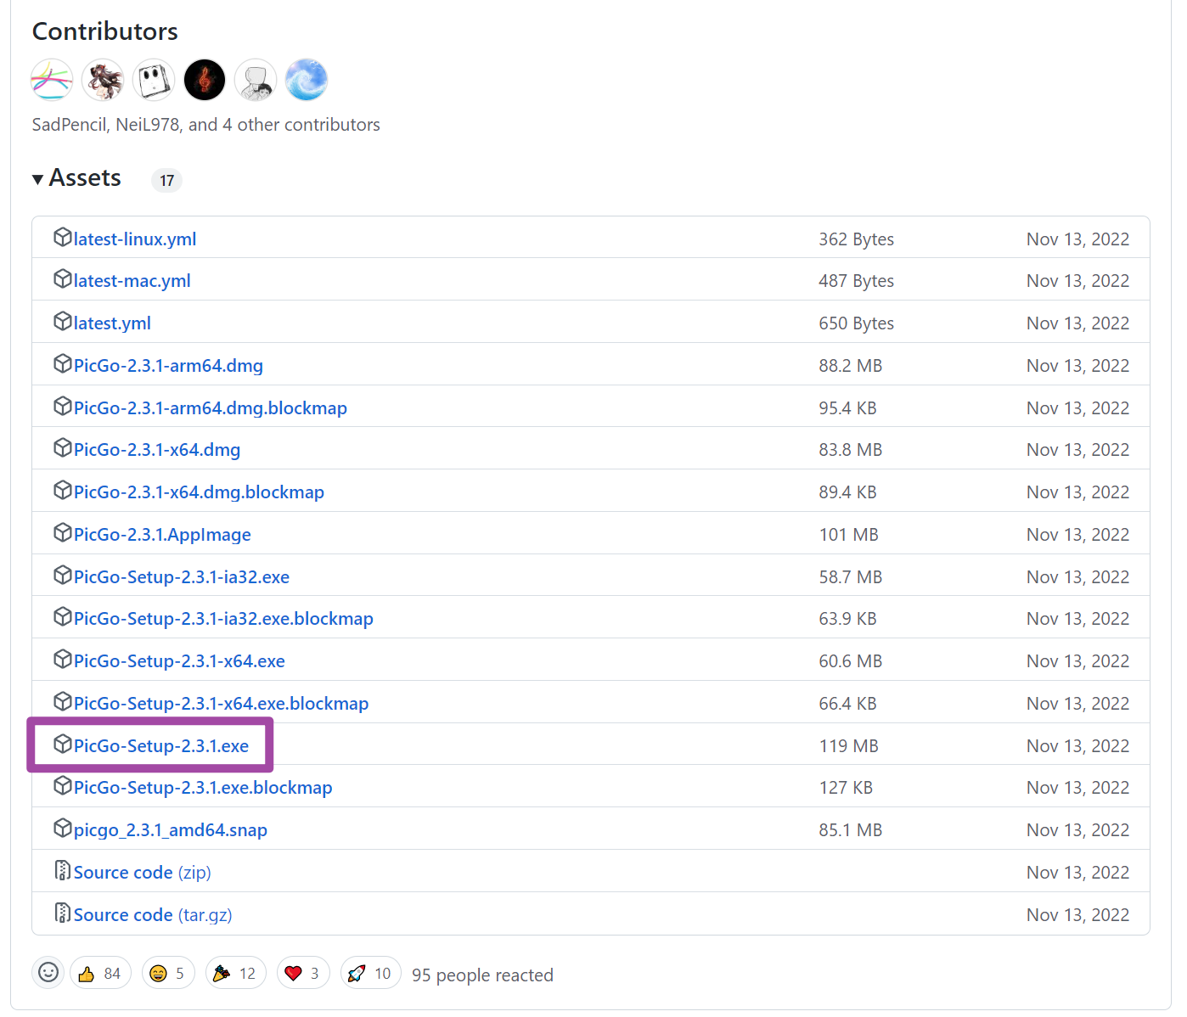
Task: Open the white cube face contributor avatar
Action: pyautogui.click(x=154, y=80)
